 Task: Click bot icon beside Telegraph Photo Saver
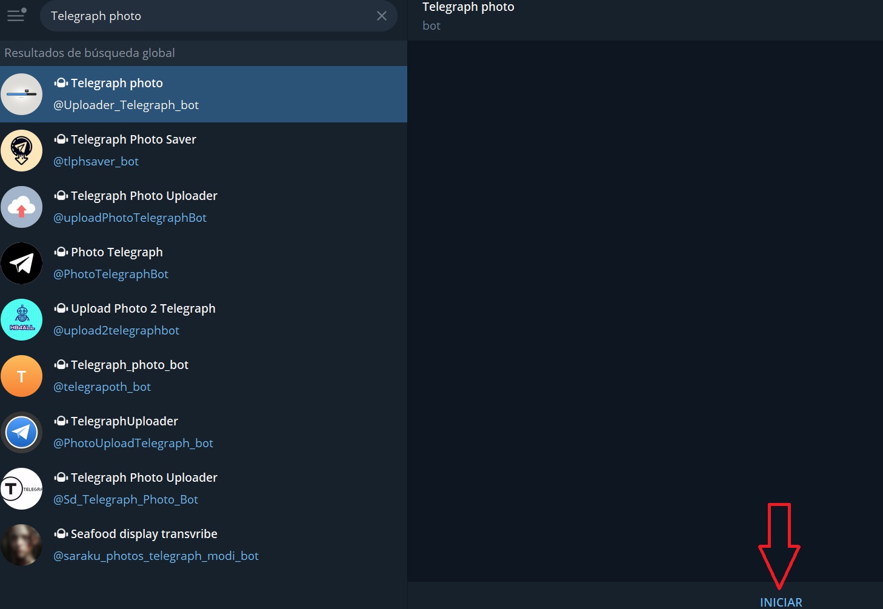point(61,139)
